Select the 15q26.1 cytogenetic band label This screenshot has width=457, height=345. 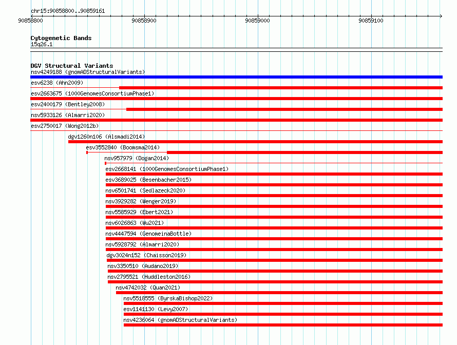click(42, 44)
